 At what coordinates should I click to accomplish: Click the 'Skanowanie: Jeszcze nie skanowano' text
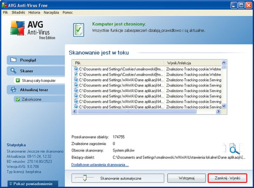35,151
